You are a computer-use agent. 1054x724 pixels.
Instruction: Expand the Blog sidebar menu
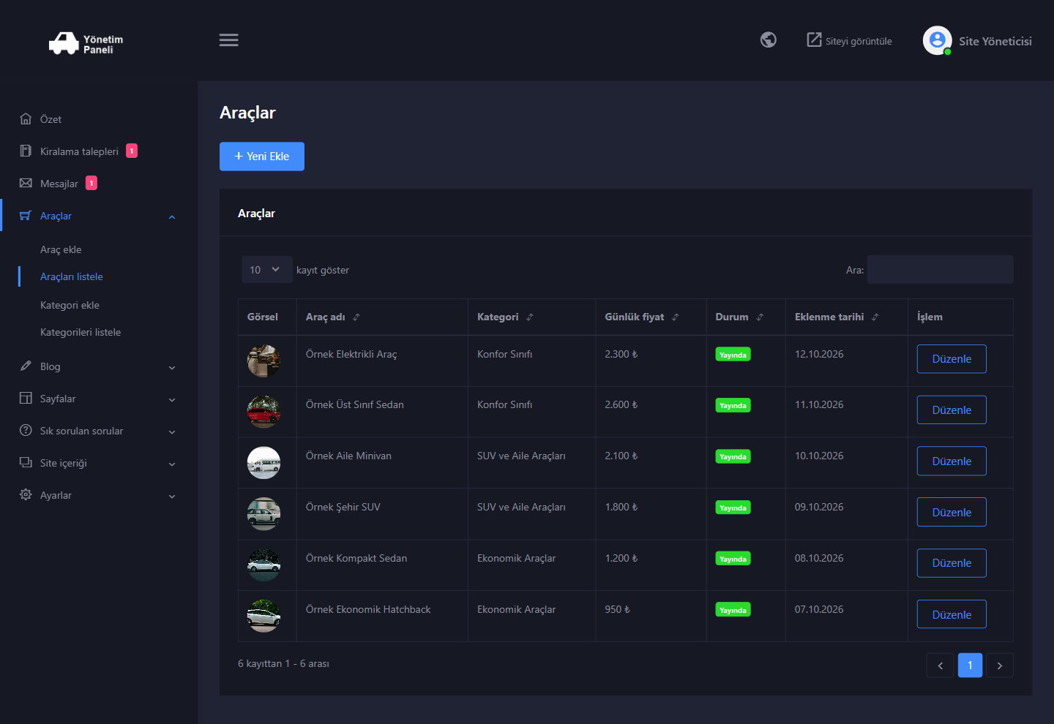point(99,366)
